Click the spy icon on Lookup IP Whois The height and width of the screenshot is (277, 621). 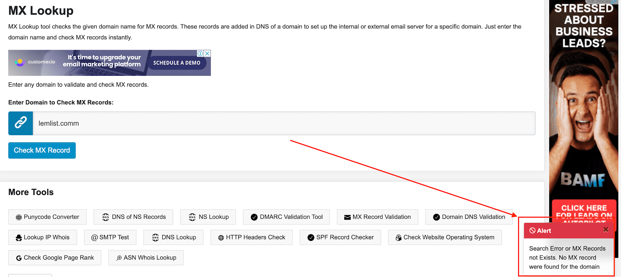pos(19,238)
